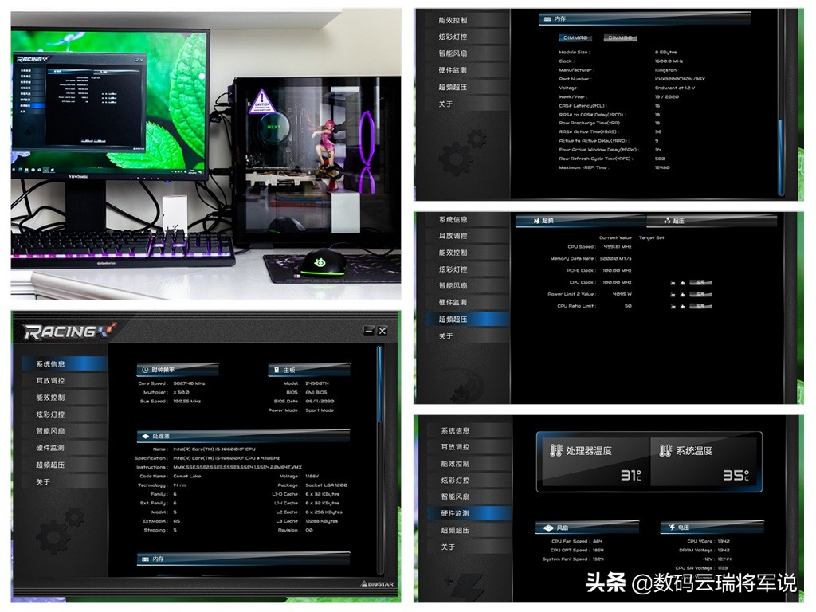Image resolution: width=816 pixels, height=612 pixels.
Task: Click the 处理器温度 31°C tile
Action: coord(594,462)
